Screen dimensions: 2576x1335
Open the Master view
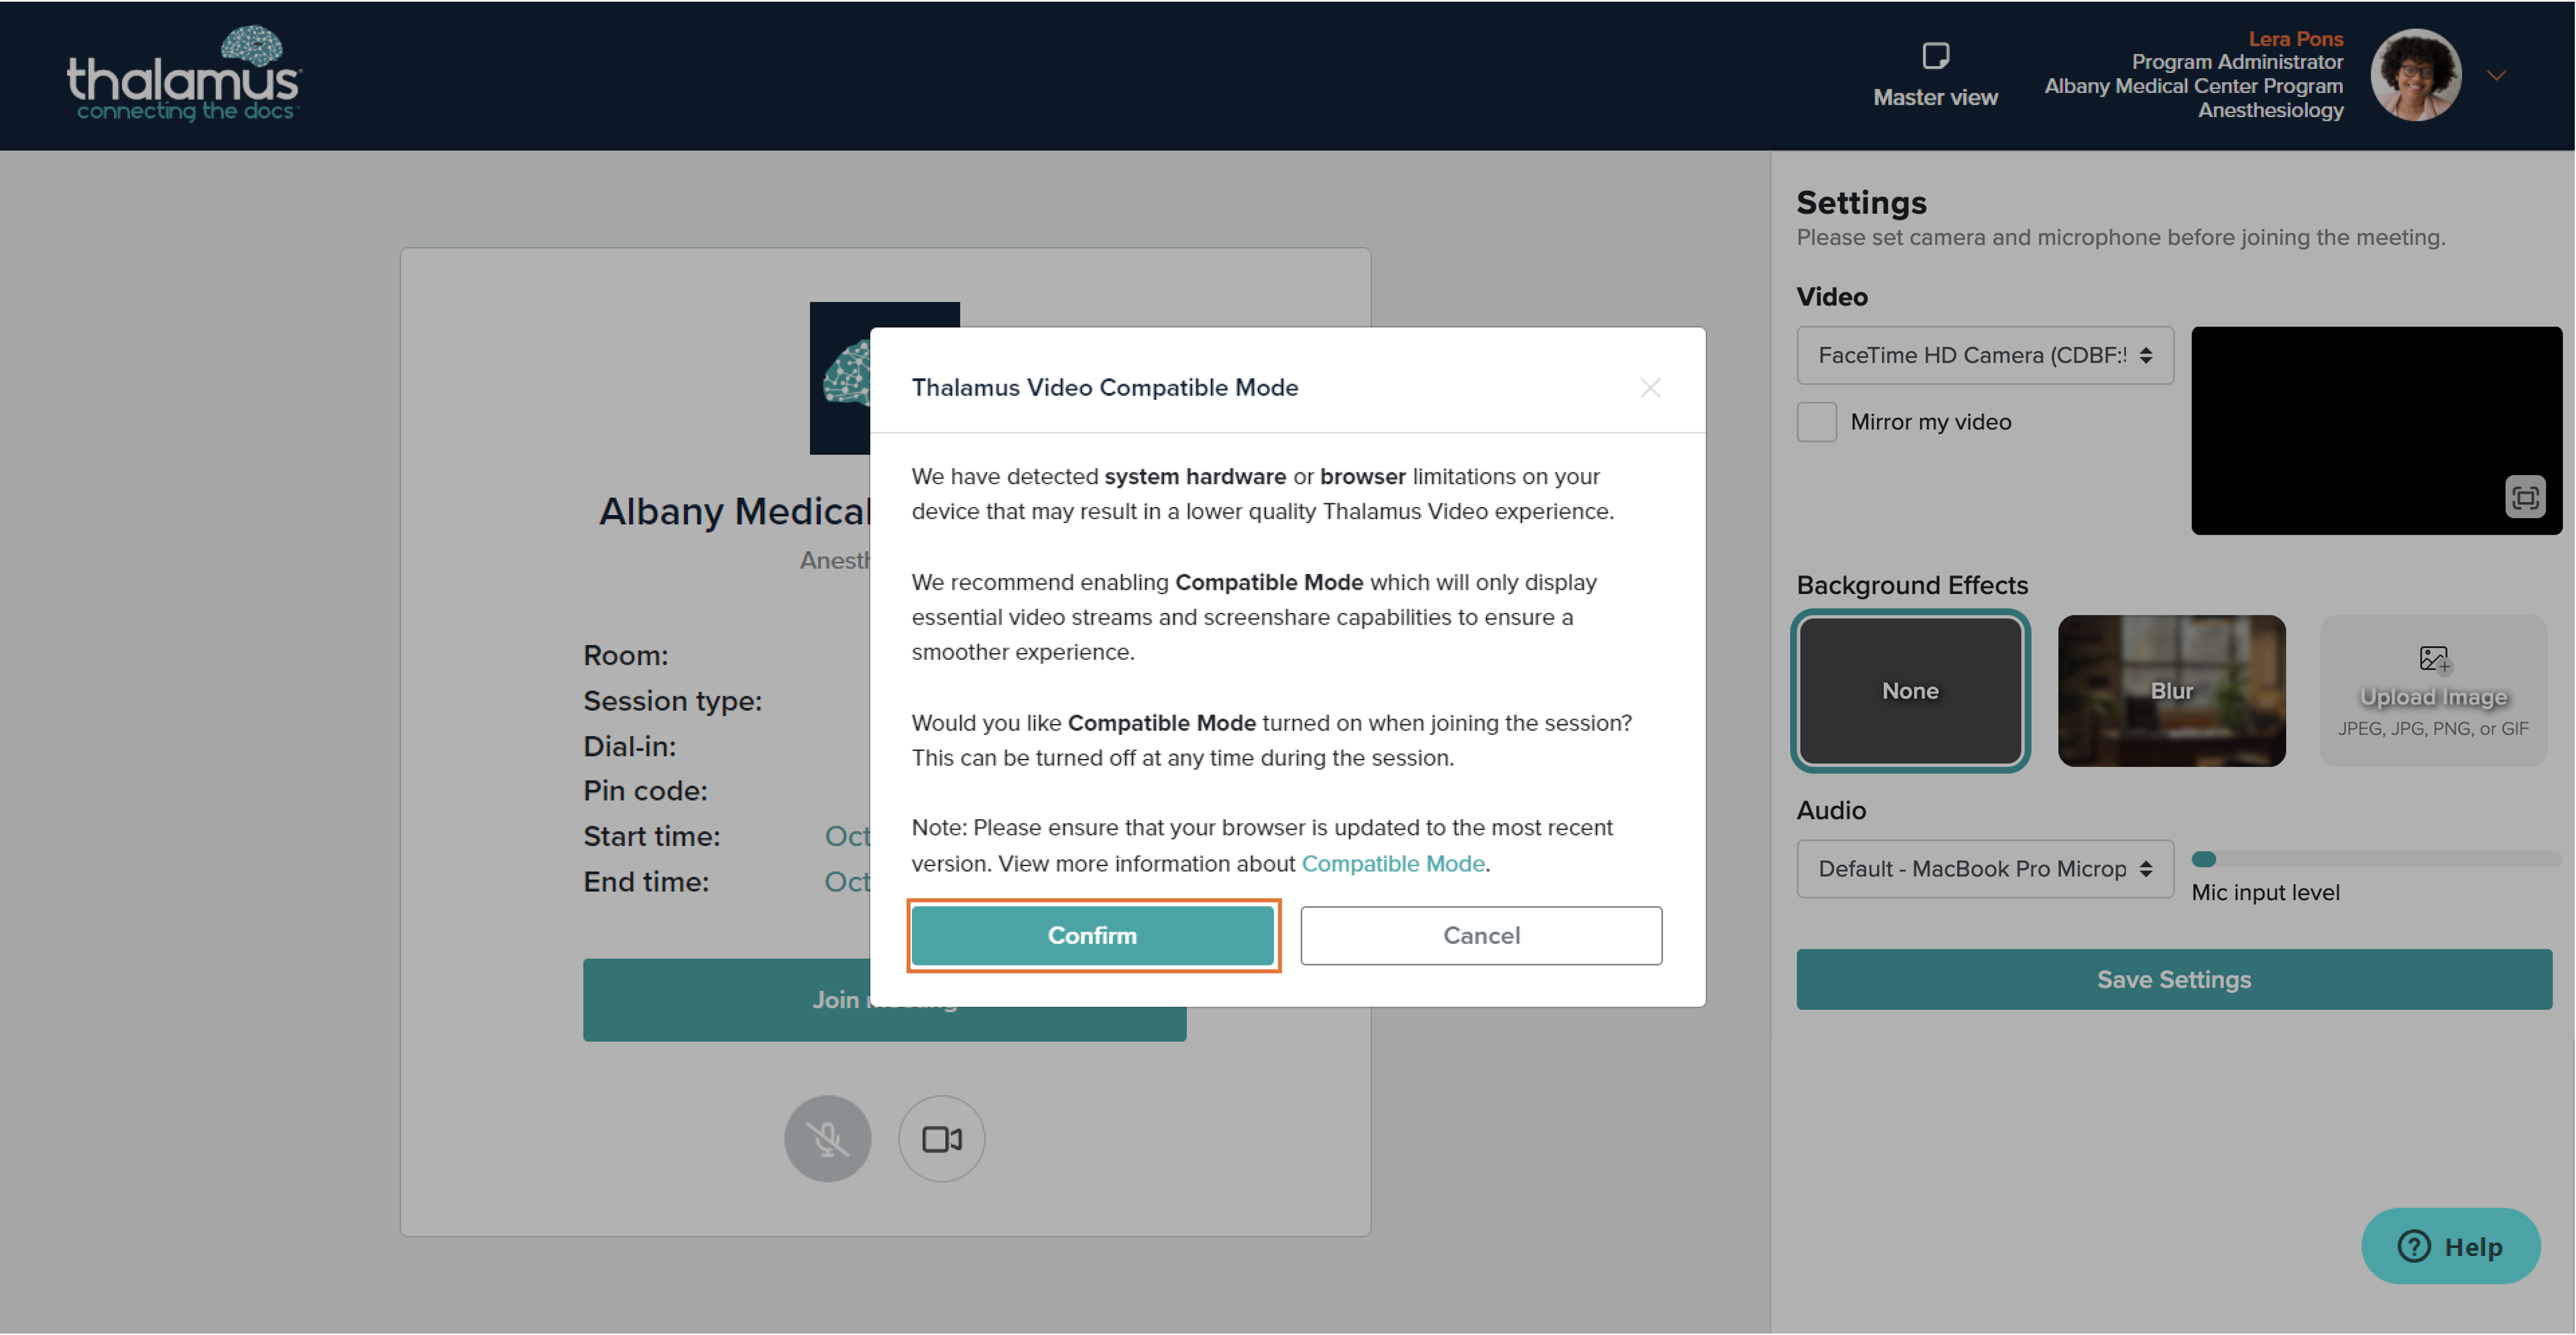(1935, 75)
